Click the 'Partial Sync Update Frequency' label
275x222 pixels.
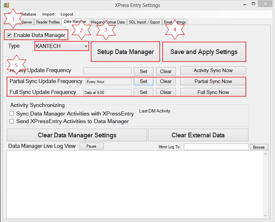click(x=46, y=81)
